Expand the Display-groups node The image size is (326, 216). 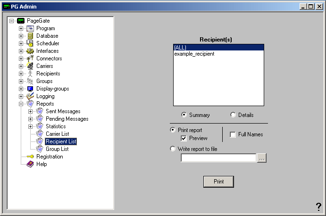click(21, 89)
